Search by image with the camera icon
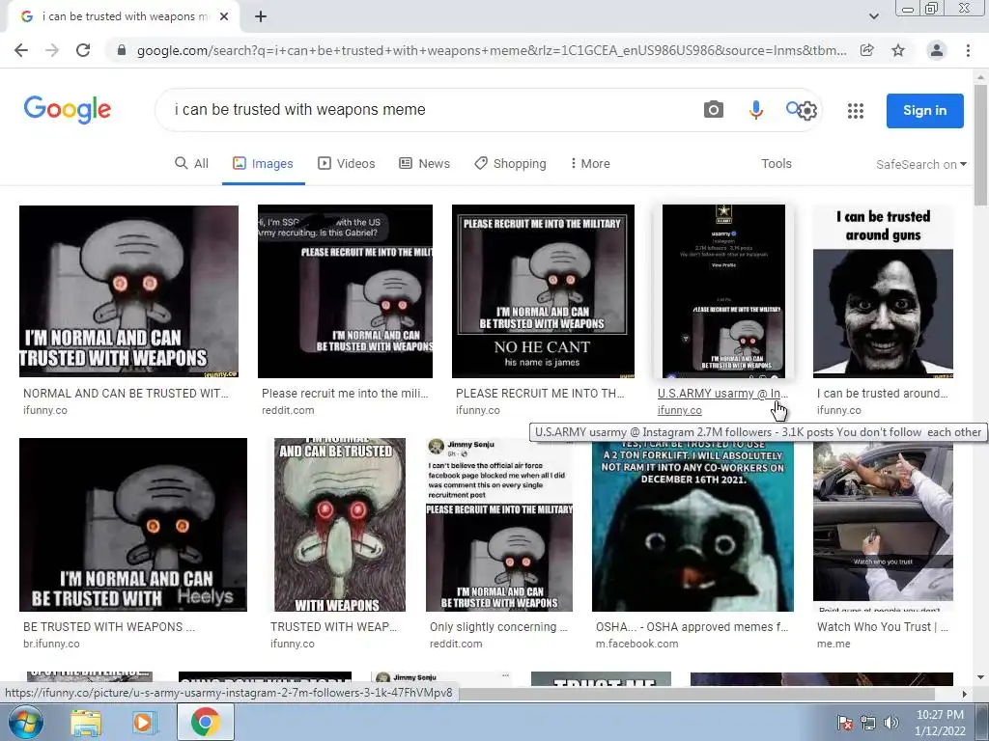This screenshot has width=989, height=741. (x=714, y=110)
